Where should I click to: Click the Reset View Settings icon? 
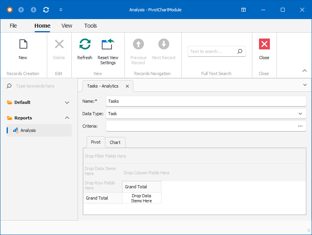(x=108, y=44)
